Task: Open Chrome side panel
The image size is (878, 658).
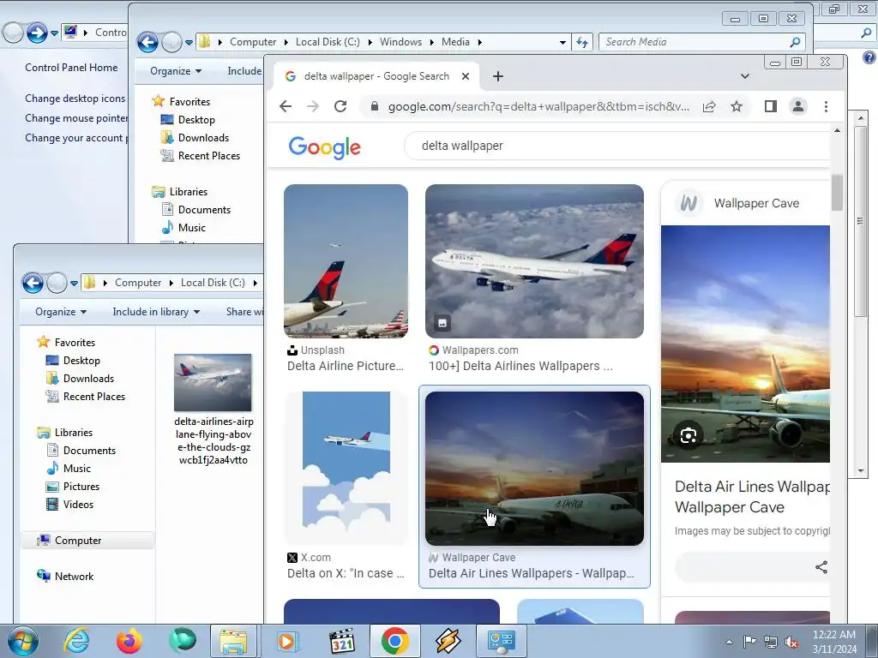Action: click(x=771, y=106)
